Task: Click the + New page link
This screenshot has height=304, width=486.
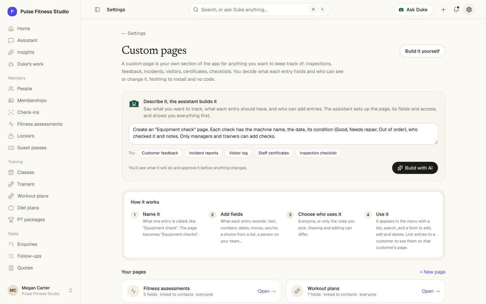Action: click(432, 272)
